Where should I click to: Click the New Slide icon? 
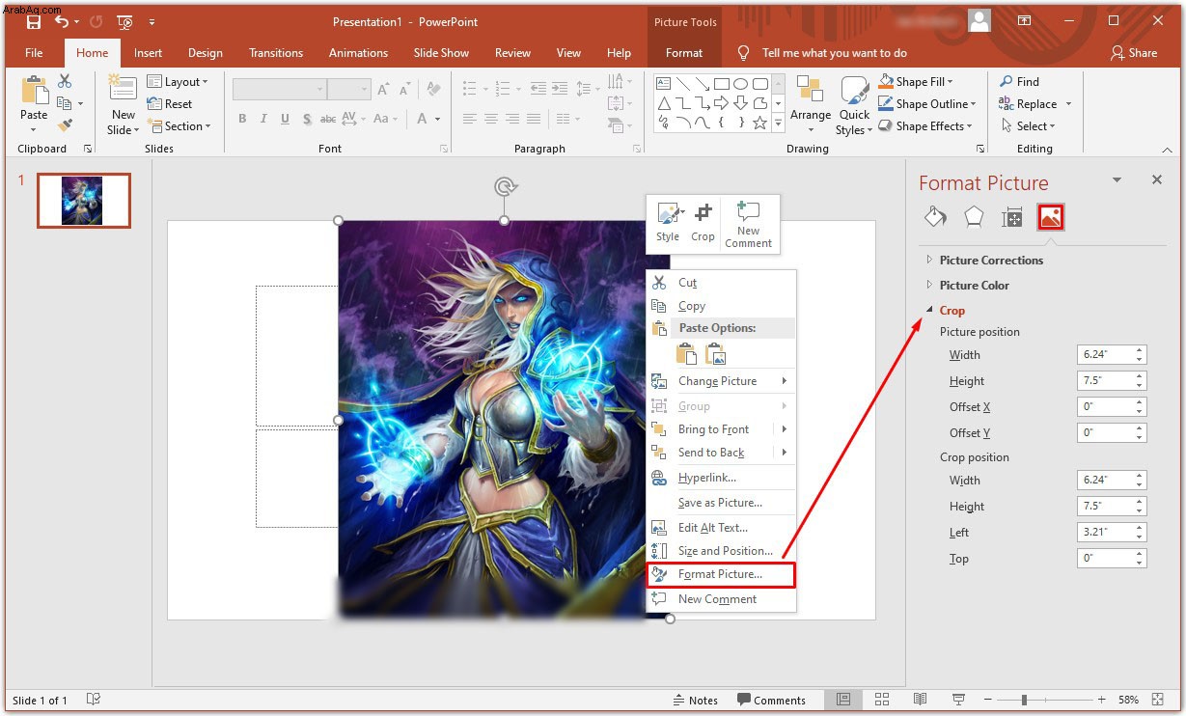coord(123,89)
